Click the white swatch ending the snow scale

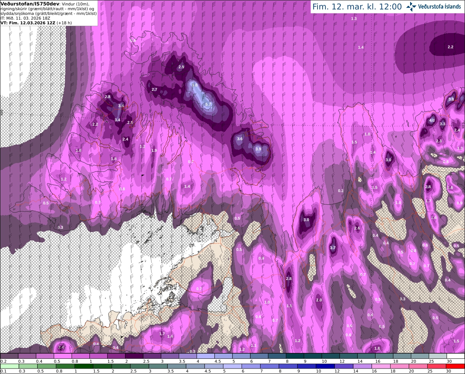point(456,356)
